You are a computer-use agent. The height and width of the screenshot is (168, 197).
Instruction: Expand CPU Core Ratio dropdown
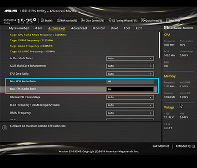click(x=130, y=74)
